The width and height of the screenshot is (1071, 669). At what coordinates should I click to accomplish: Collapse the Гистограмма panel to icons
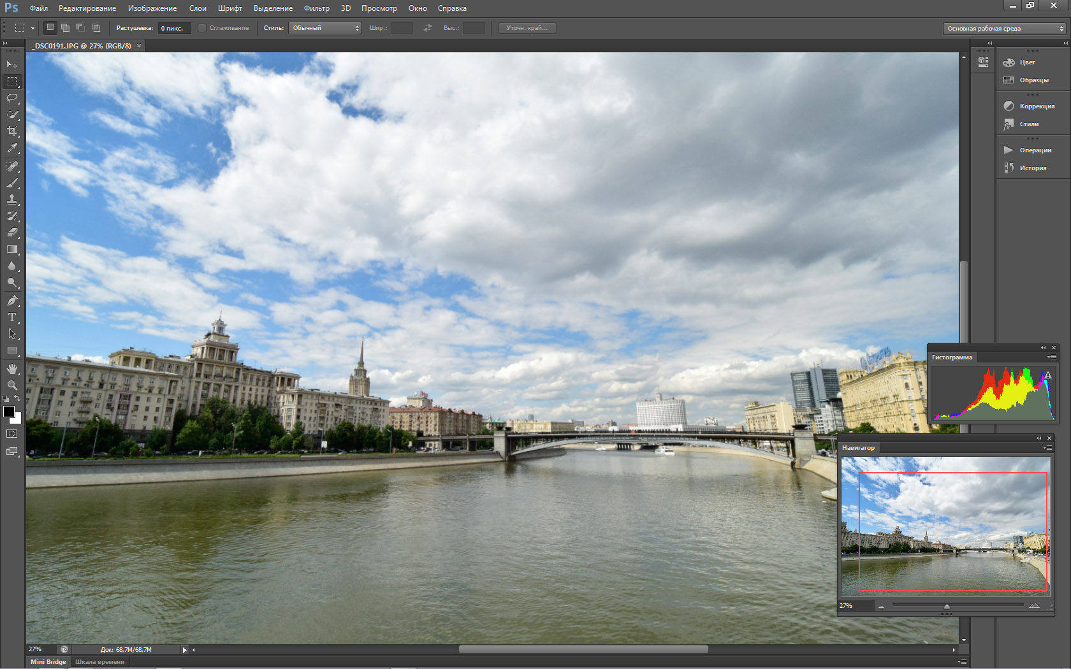[1044, 348]
